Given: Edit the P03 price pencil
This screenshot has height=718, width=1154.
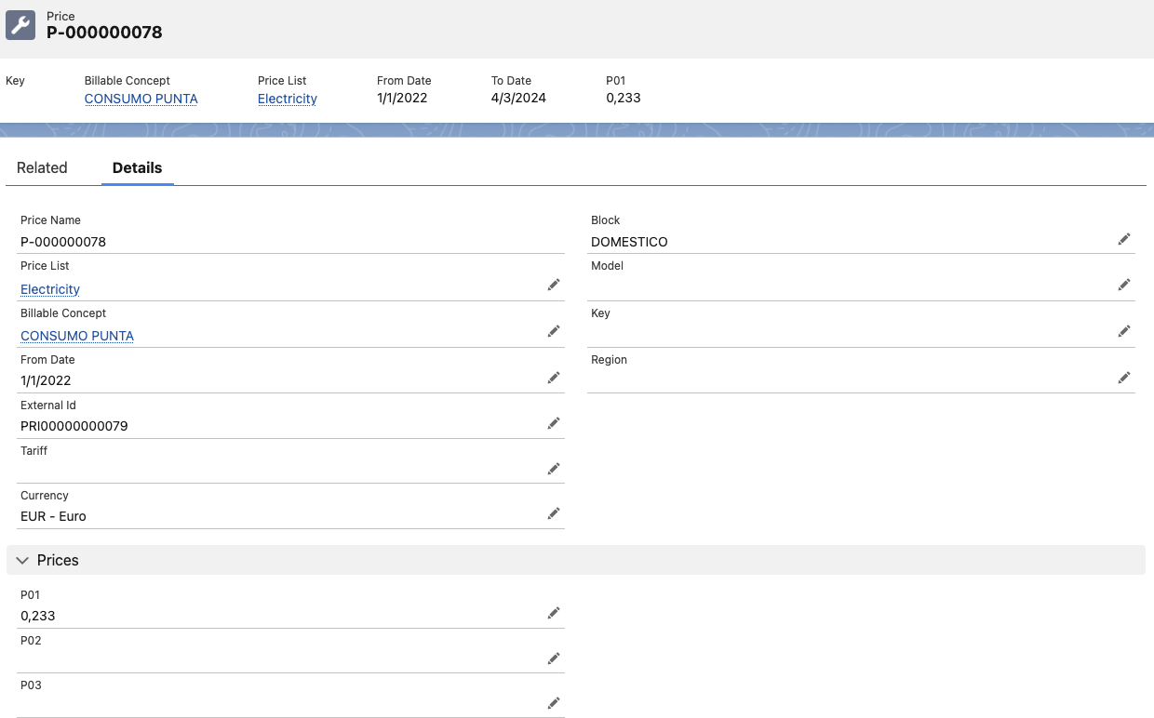Looking at the screenshot, I should (554, 703).
